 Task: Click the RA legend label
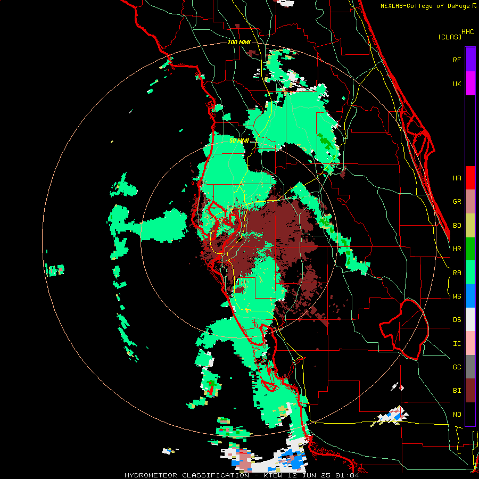coord(457,273)
